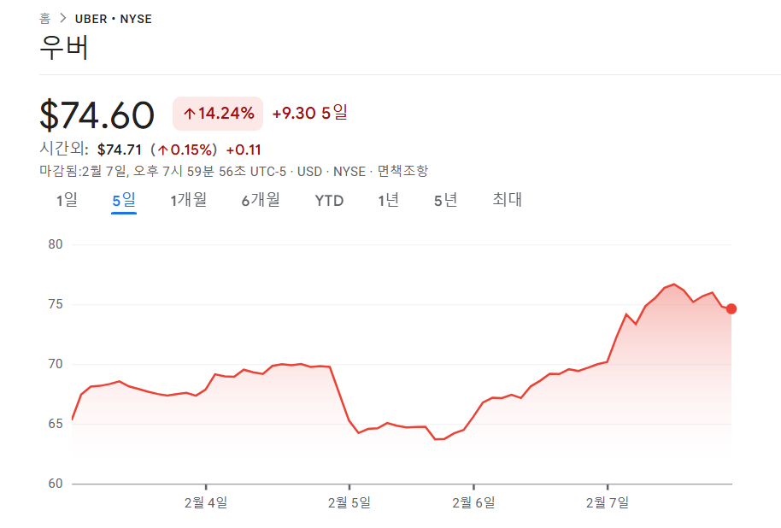Select the 5일 time range tab

point(122,200)
